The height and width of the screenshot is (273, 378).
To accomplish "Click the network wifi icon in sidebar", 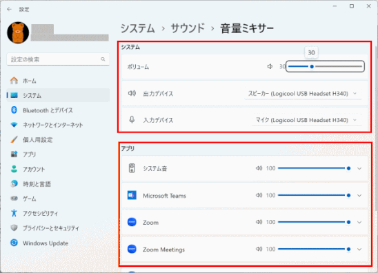I will pyautogui.click(x=14, y=125).
